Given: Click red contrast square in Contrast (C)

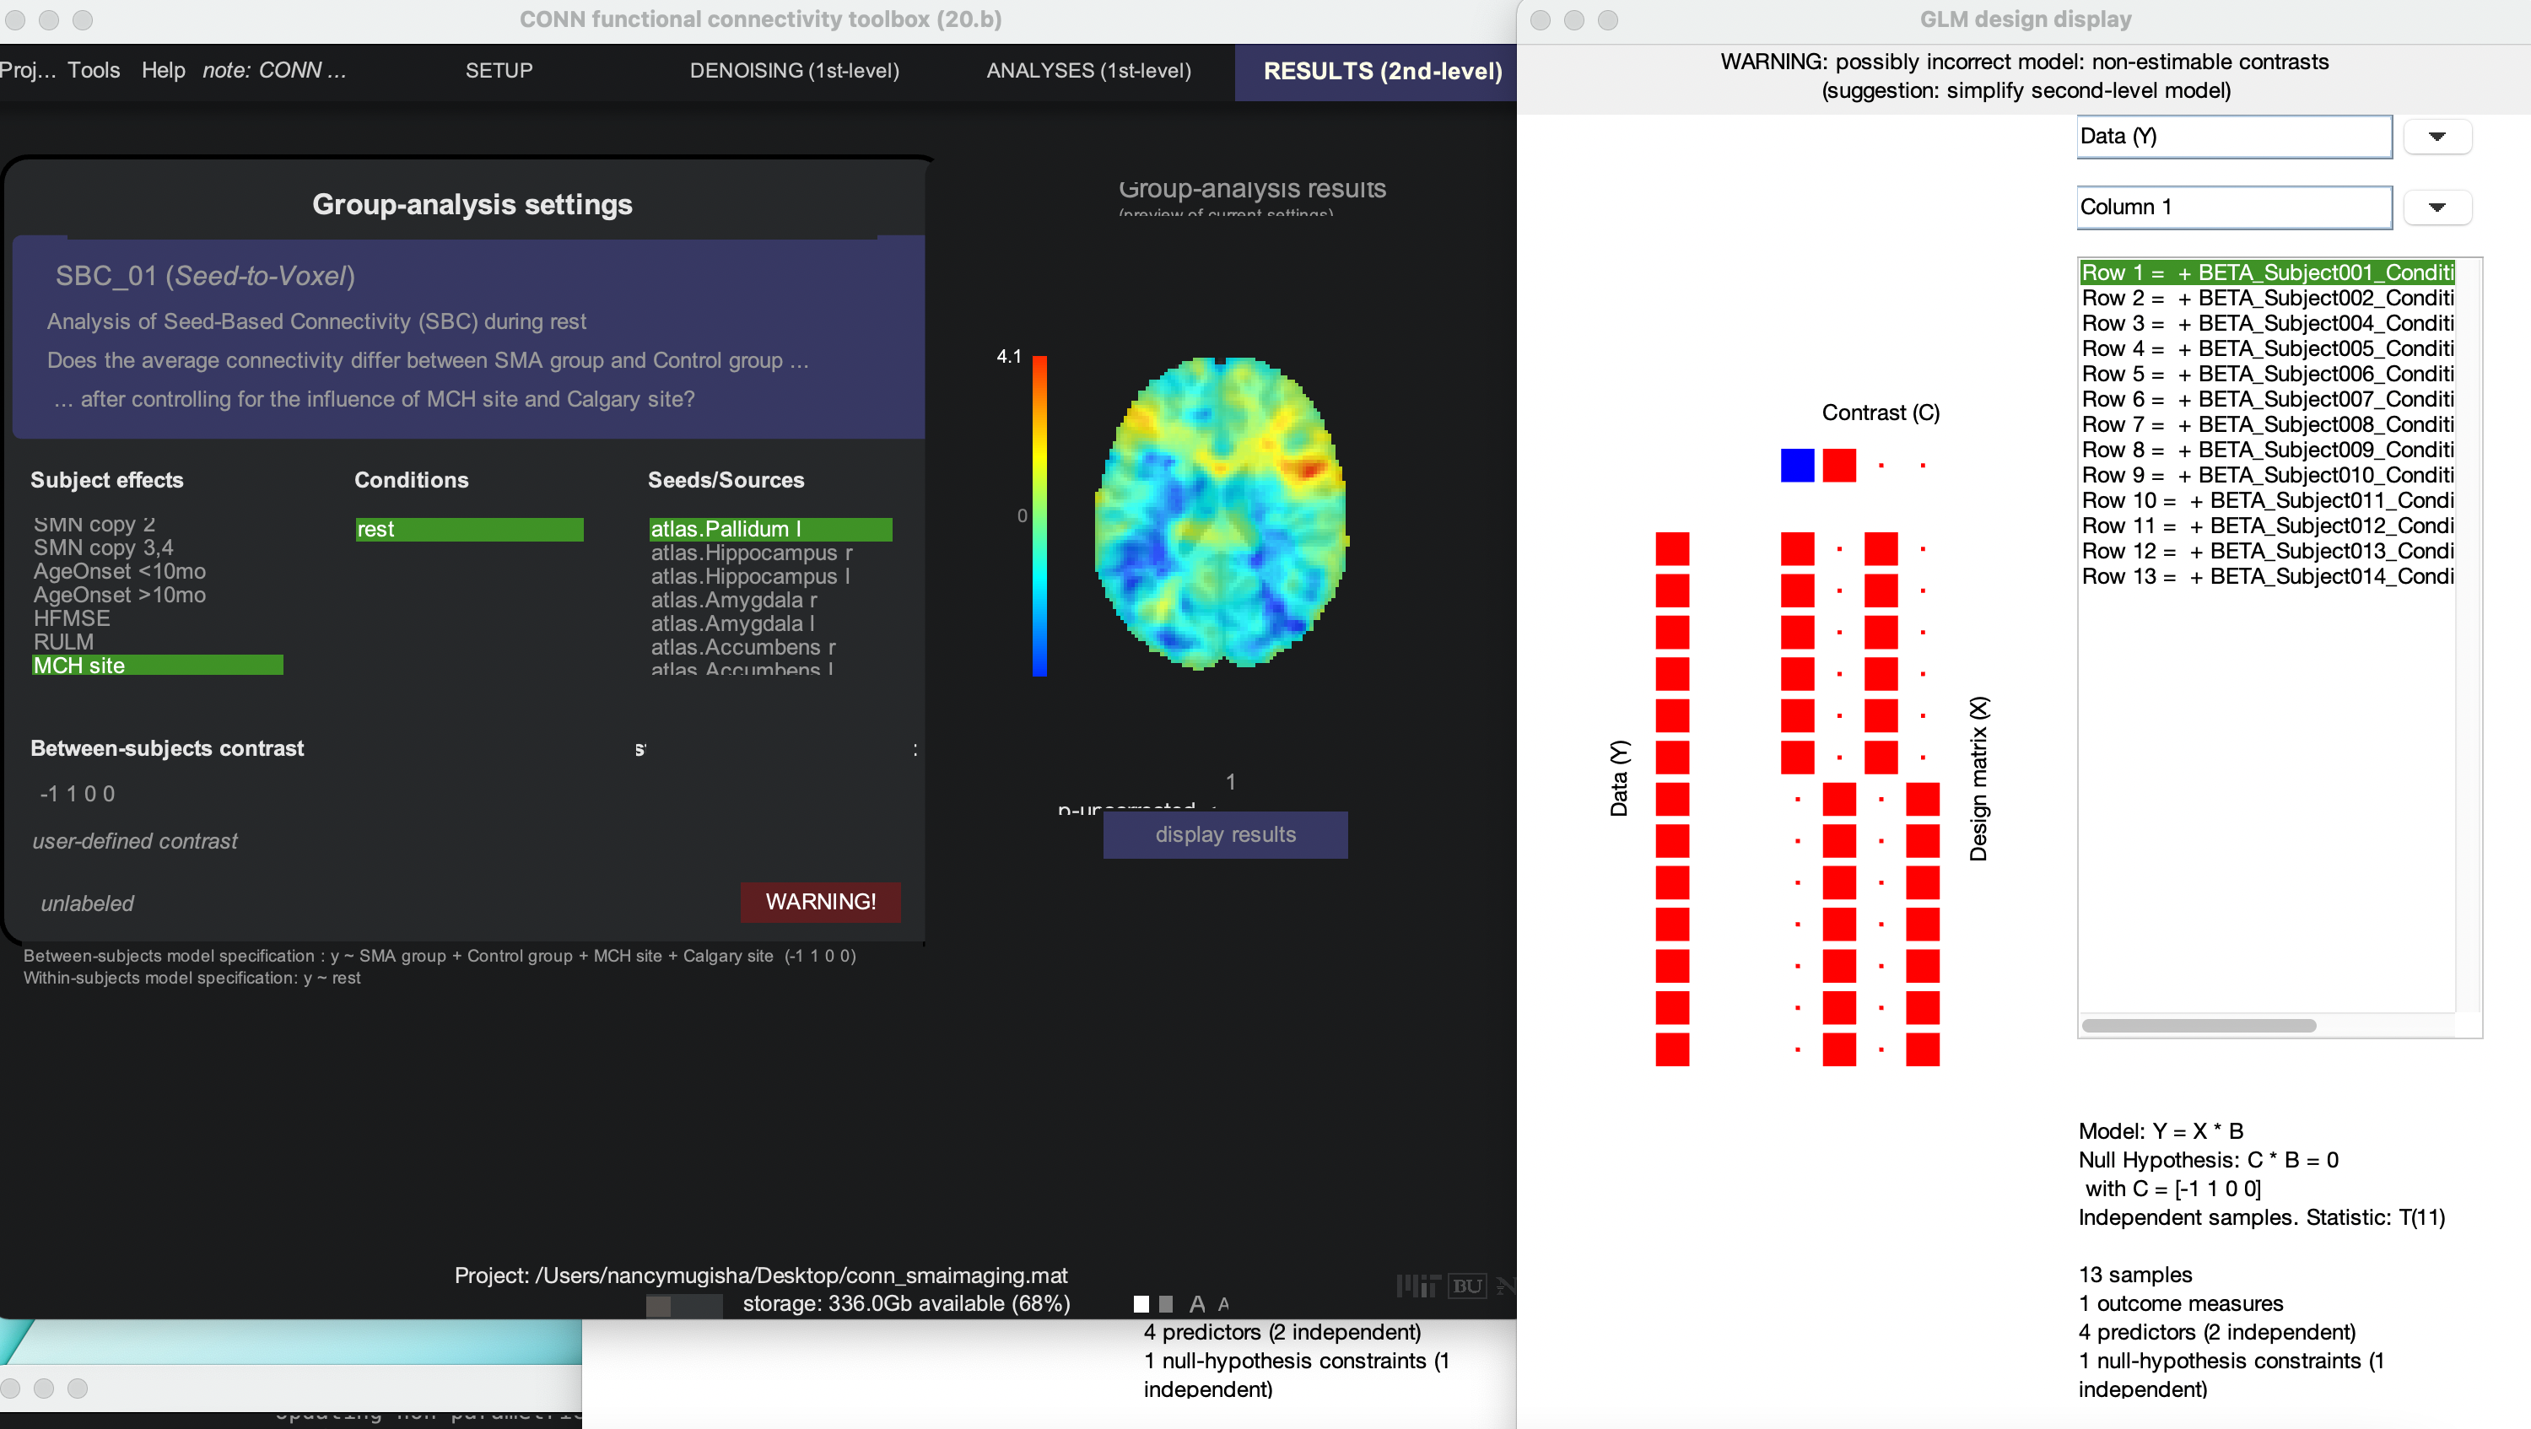Looking at the screenshot, I should [x=1838, y=465].
